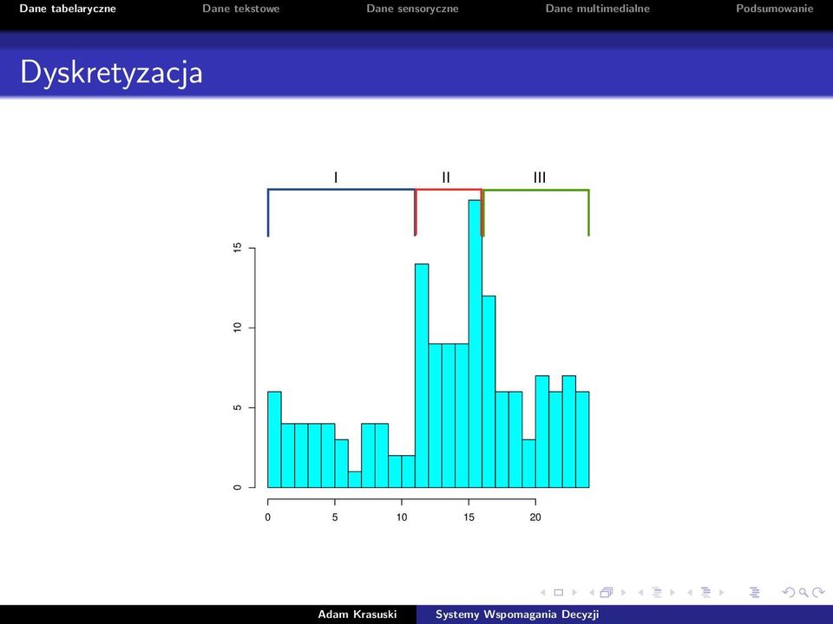Click the next subsection arrow
Screen dimensions: 833x624
coord(672,592)
